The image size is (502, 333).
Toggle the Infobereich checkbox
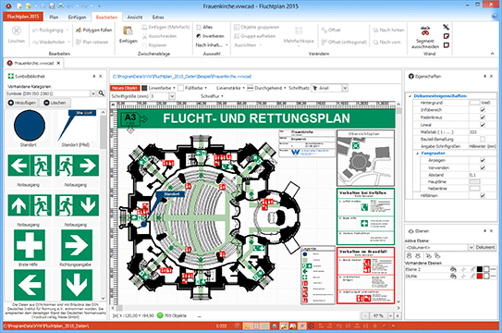coord(483,110)
